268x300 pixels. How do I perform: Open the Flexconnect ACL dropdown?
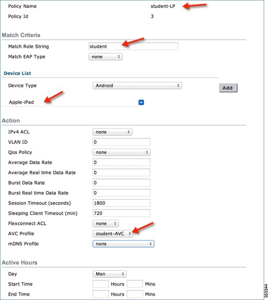(x=105, y=223)
